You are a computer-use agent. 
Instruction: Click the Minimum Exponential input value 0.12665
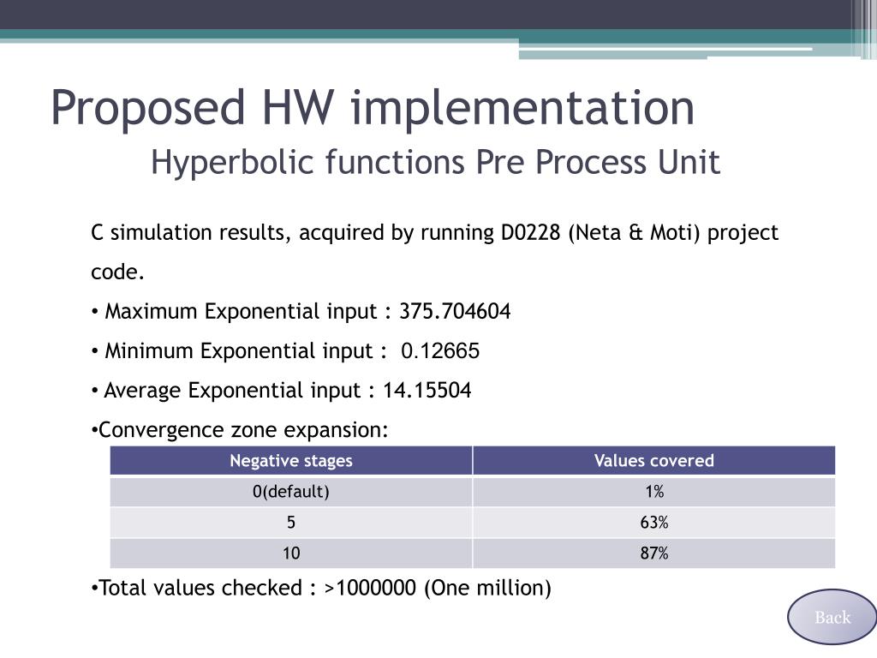pos(440,350)
